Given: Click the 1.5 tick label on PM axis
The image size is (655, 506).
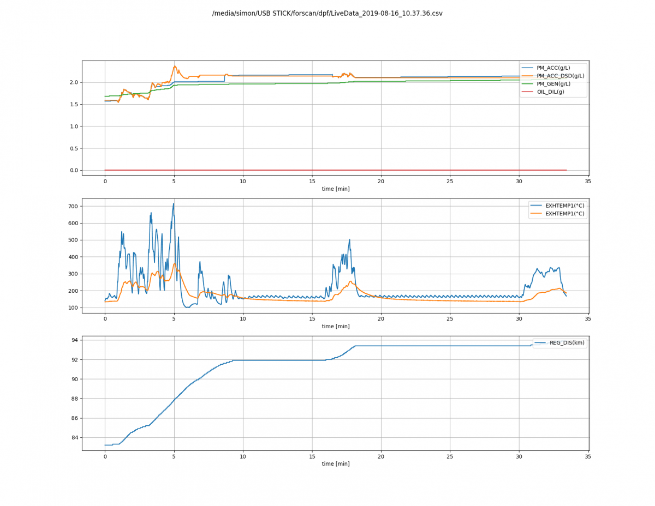Looking at the screenshot, I should coord(74,104).
